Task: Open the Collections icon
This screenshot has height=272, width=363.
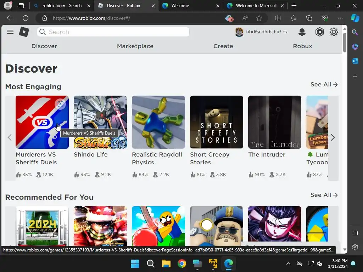Action: 309,18
